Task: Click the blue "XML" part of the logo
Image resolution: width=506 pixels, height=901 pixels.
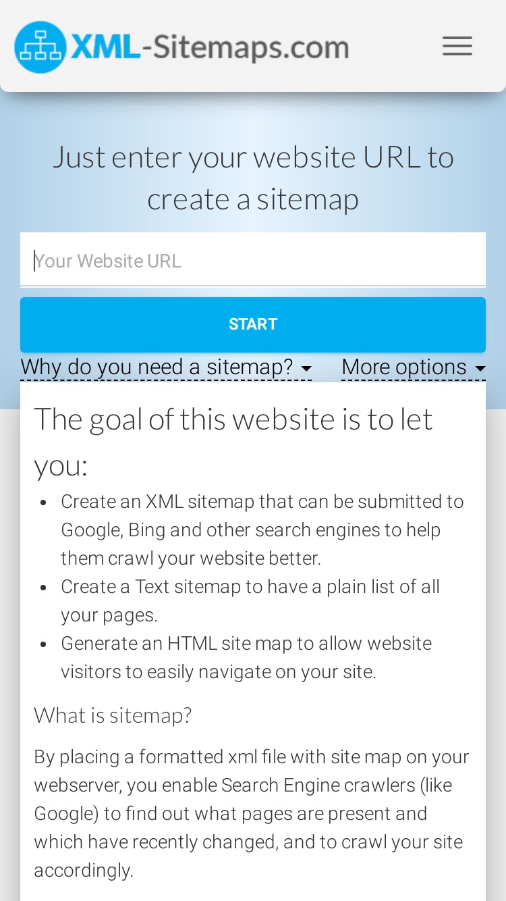Action: (105, 47)
